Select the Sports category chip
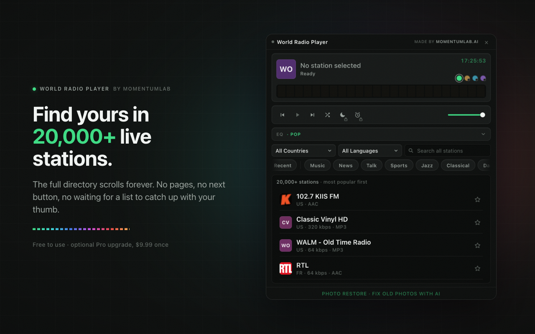 (x=399, y=165)
